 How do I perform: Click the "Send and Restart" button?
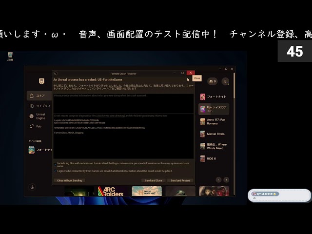click(x=180, y=180)
